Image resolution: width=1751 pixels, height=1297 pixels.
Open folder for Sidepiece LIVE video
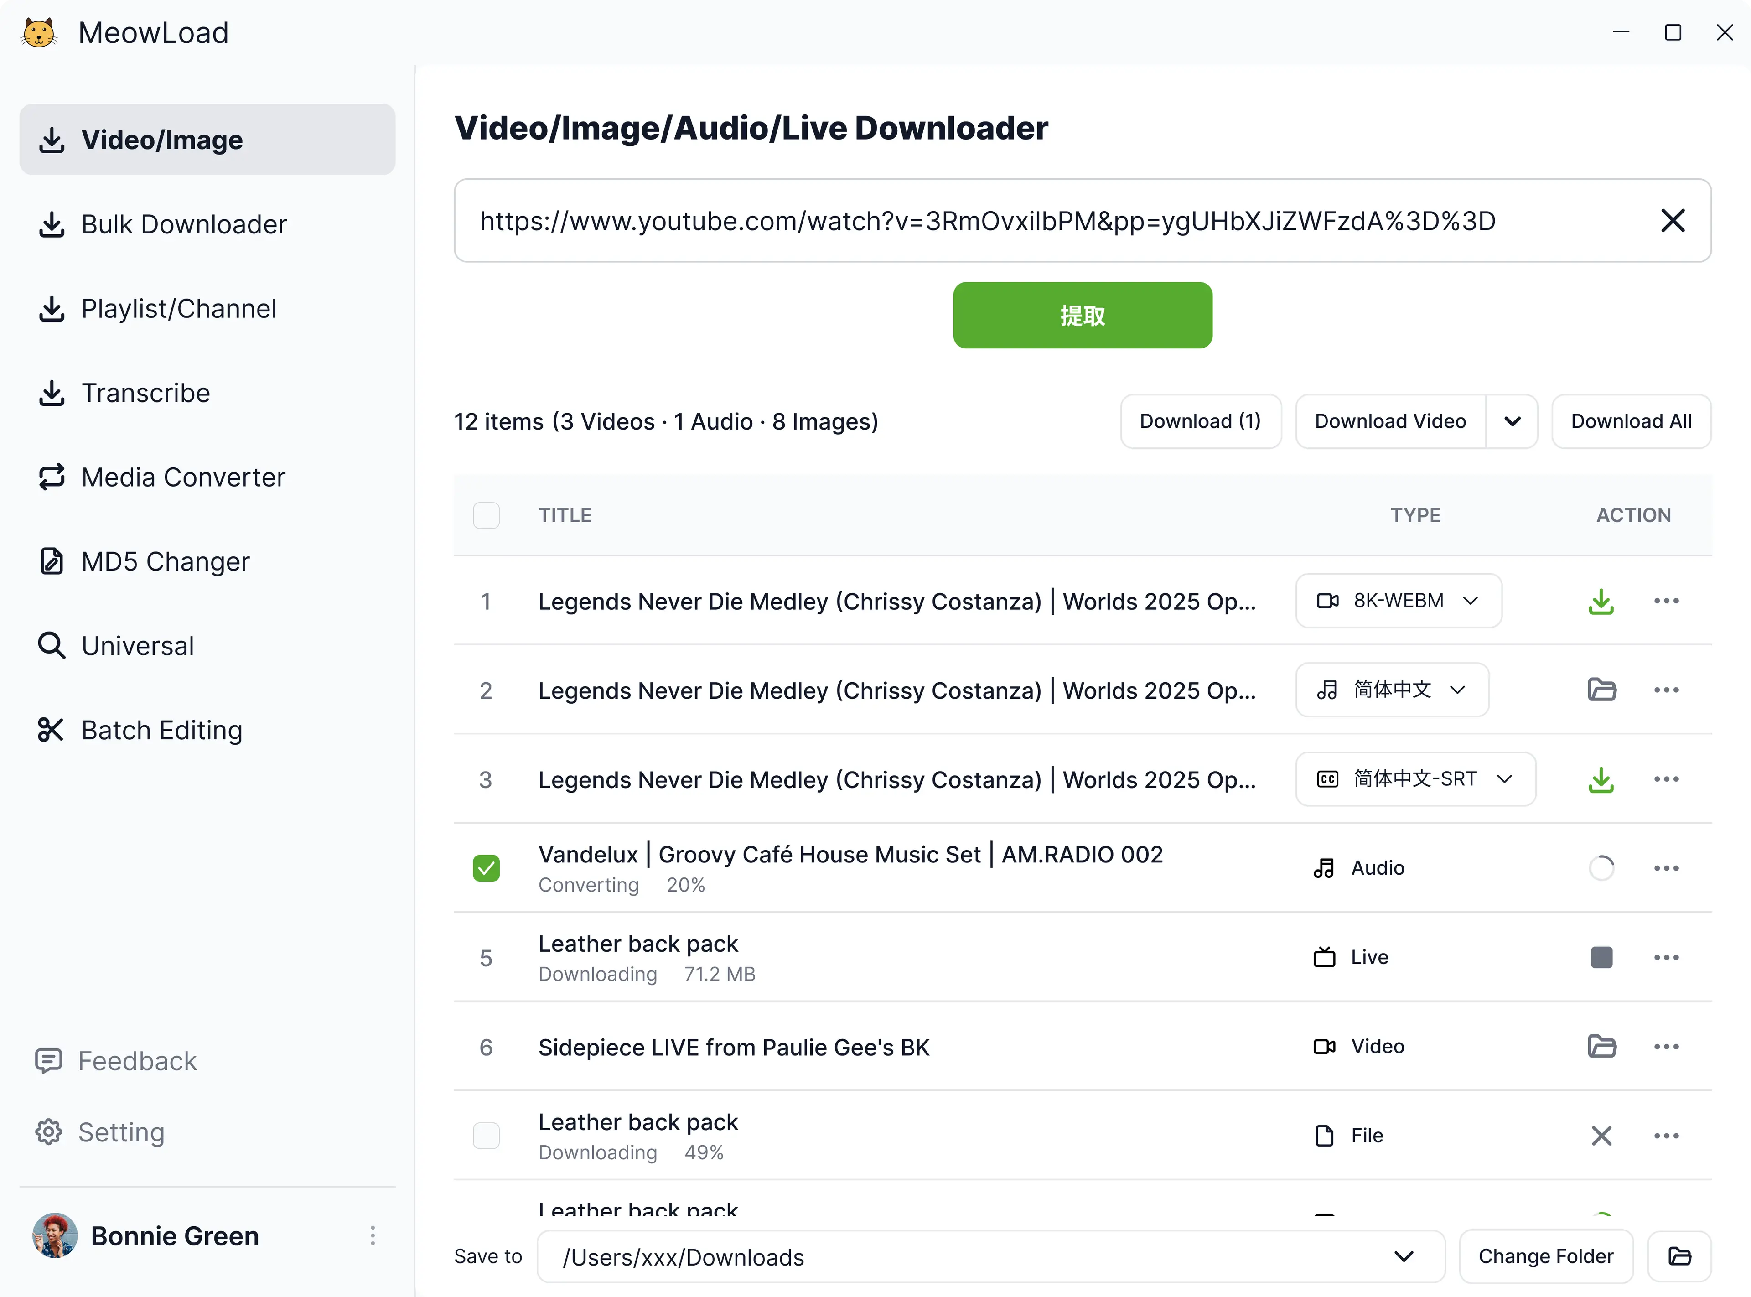pyautogui.click(x=1601, y=1047)
